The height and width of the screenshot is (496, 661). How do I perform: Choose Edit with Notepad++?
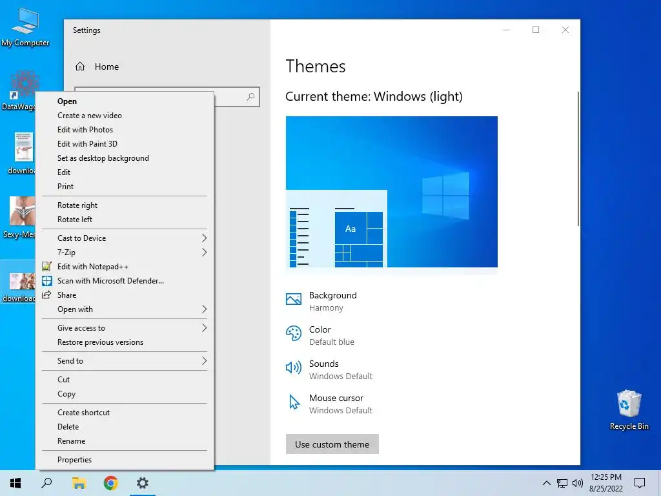125,267
